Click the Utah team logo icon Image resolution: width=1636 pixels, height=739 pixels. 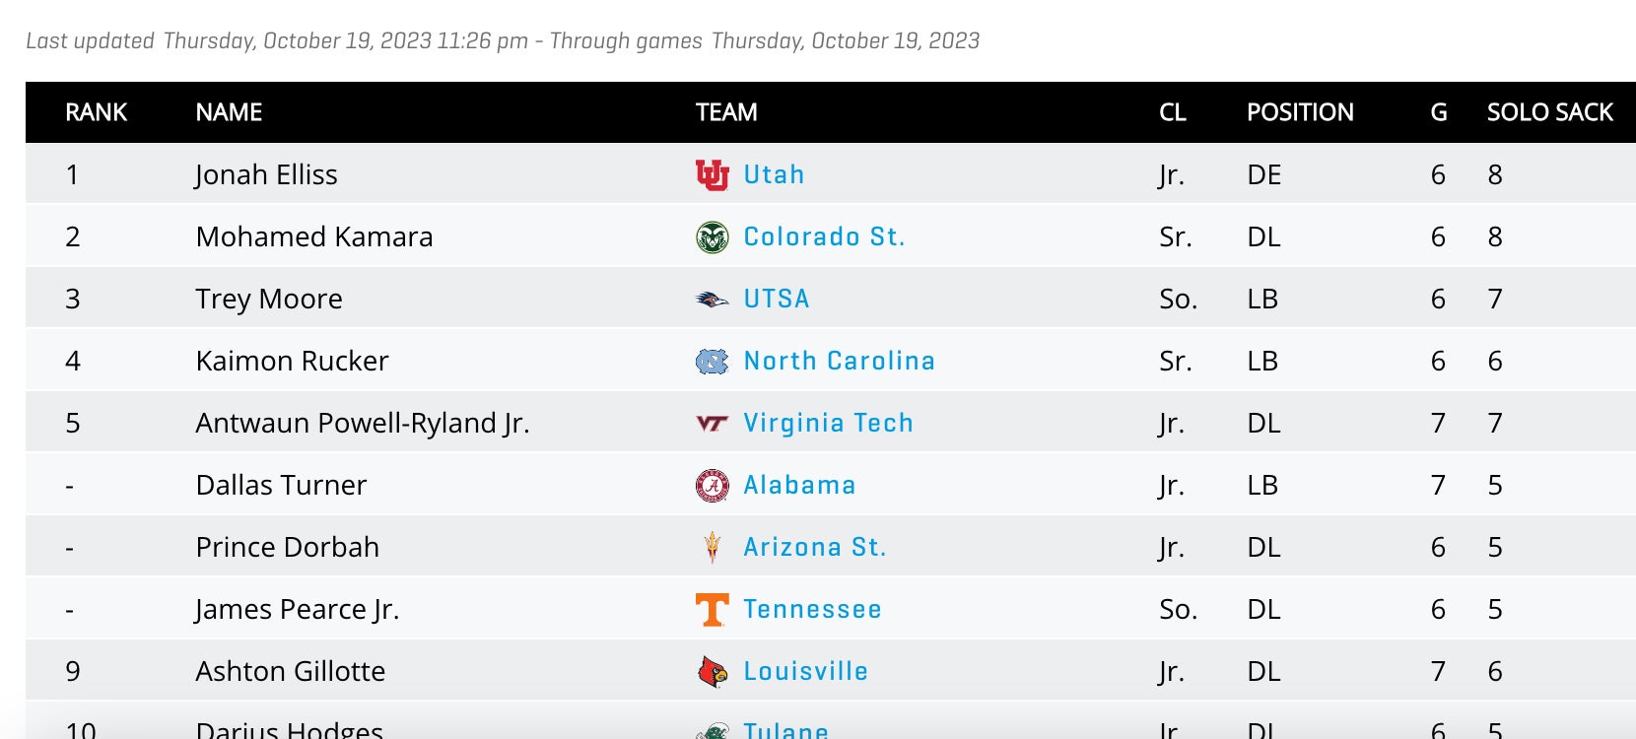point(712,174)
